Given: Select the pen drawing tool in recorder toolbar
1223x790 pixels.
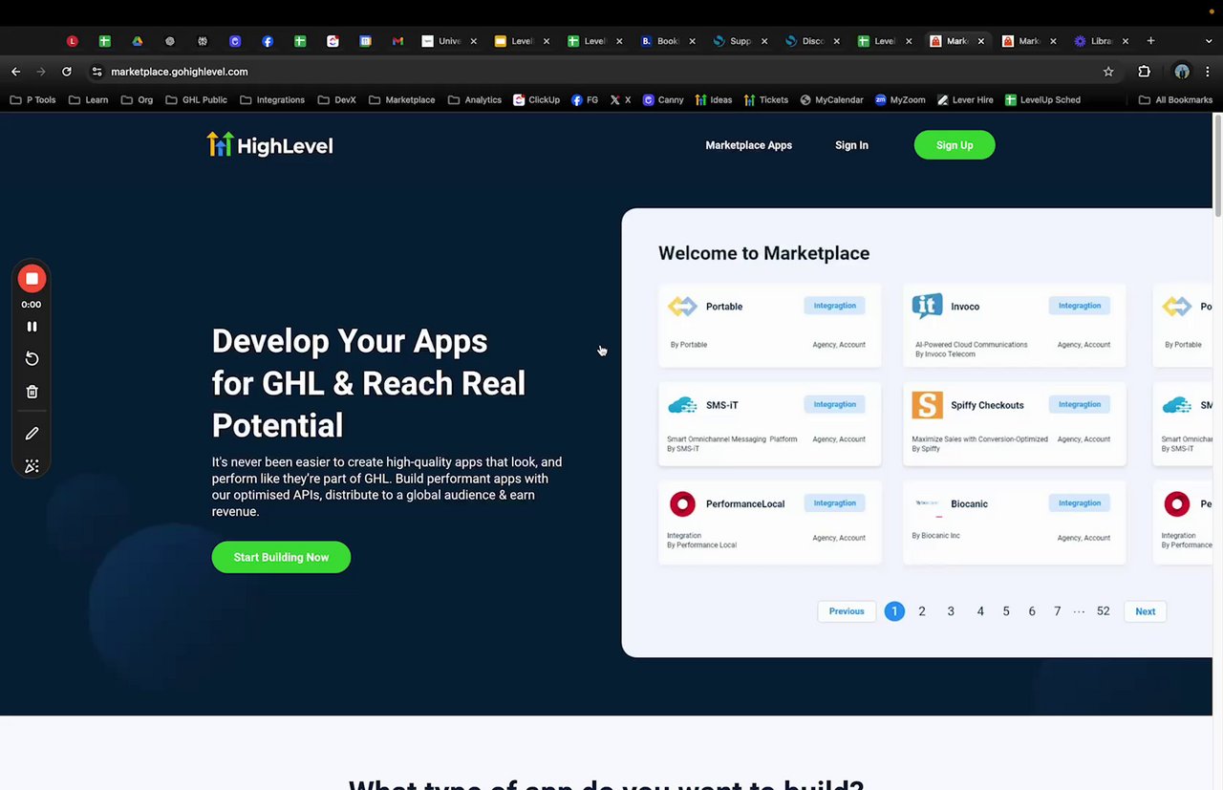Looking at the screenshot, I should coord(32,434).
